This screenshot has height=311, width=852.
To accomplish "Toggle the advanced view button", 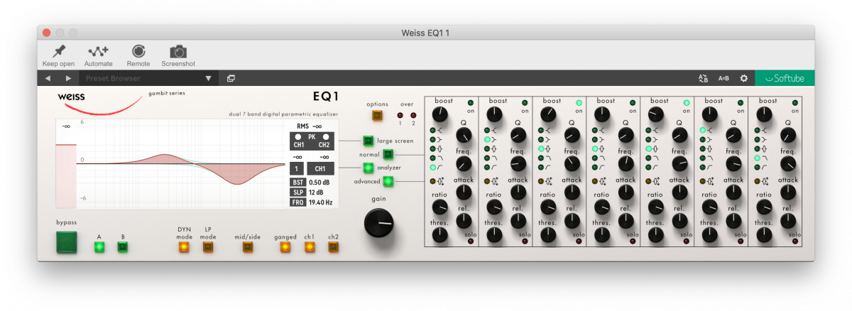I will [x=388, y=182].
